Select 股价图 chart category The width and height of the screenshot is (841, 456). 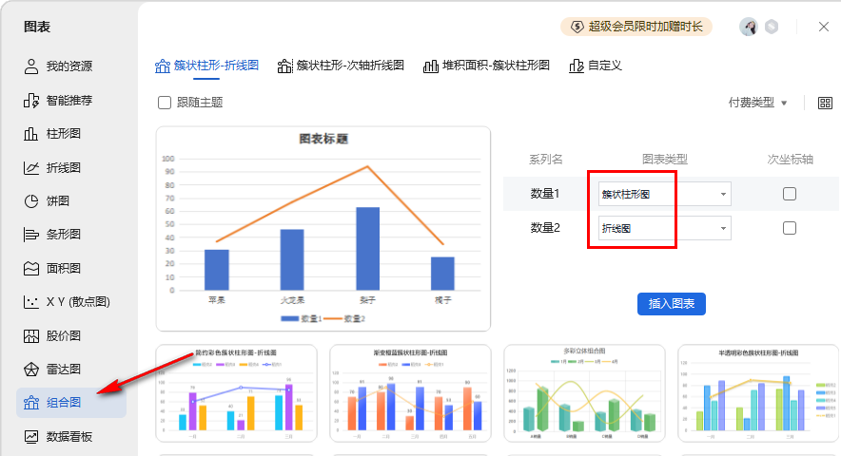52,336
